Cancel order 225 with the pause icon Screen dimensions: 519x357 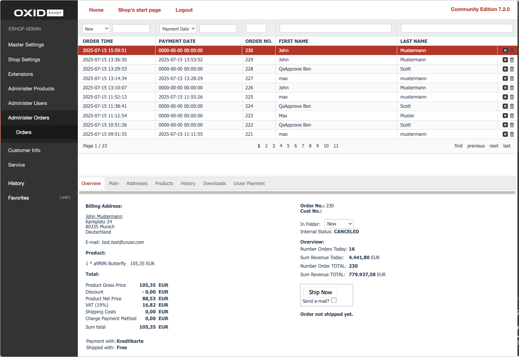pyautogui.click(x=505, y=97)
